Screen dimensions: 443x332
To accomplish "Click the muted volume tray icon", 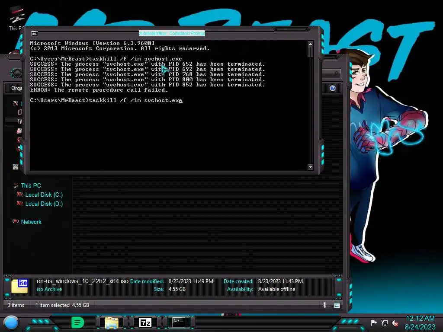I will pyautogui.click(x=395, y=323).
